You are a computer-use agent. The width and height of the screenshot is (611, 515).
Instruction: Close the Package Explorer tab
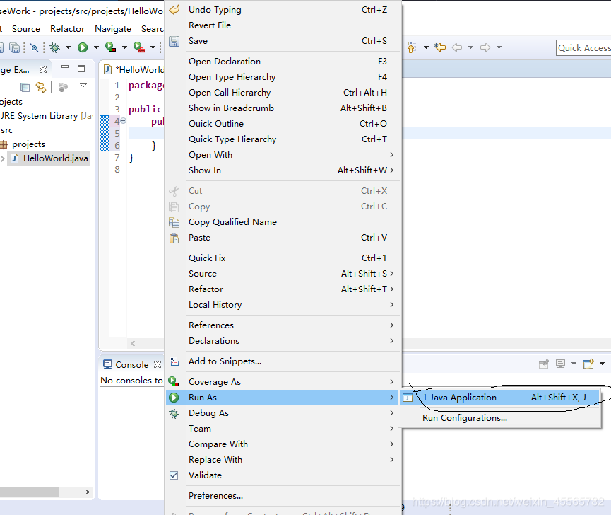tap(43, 69)
